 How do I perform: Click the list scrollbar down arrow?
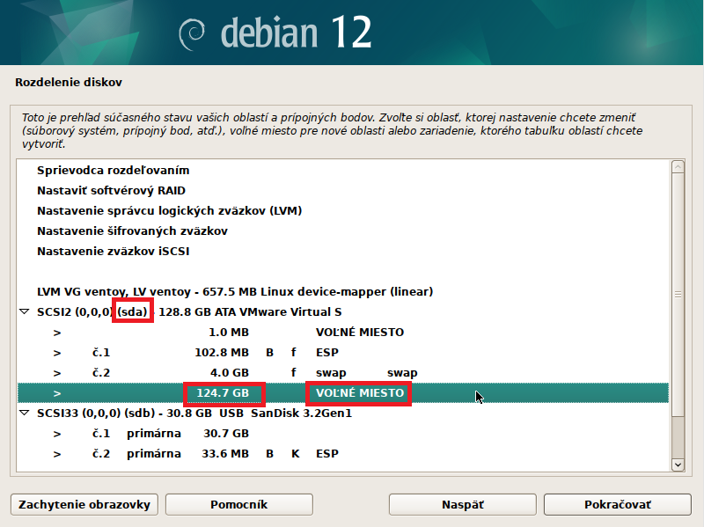coord(677,464)
